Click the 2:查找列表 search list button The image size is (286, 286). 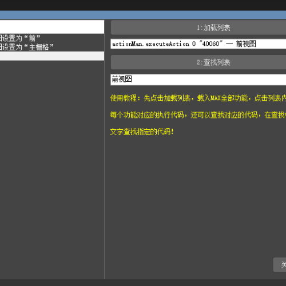click(x=198, y=62)
